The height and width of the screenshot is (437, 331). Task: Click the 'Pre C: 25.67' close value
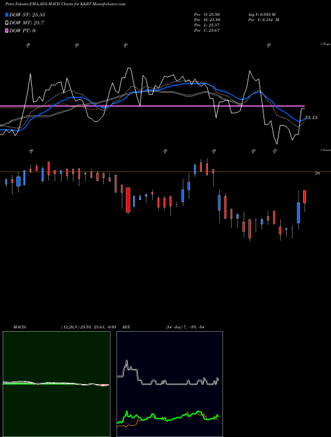point(207,30)
